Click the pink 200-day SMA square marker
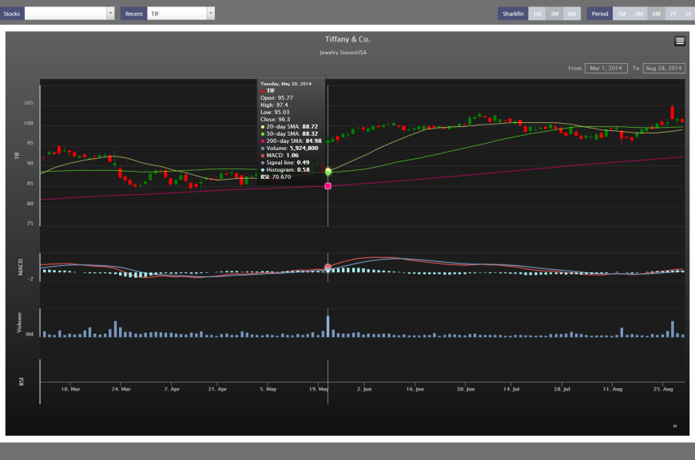695x460 pixels. [x=328, y=186]
